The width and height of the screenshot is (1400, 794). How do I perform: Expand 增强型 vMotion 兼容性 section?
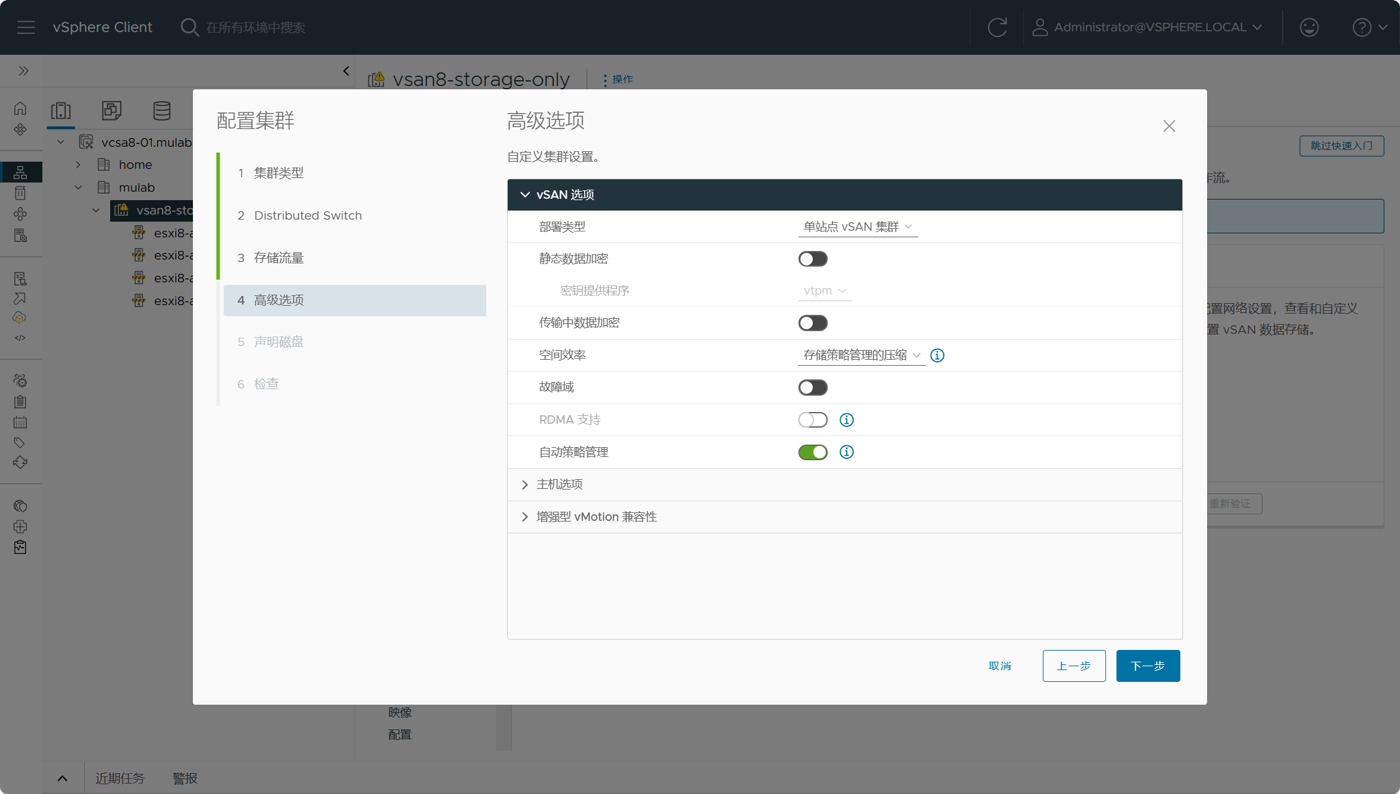(845, 517)
